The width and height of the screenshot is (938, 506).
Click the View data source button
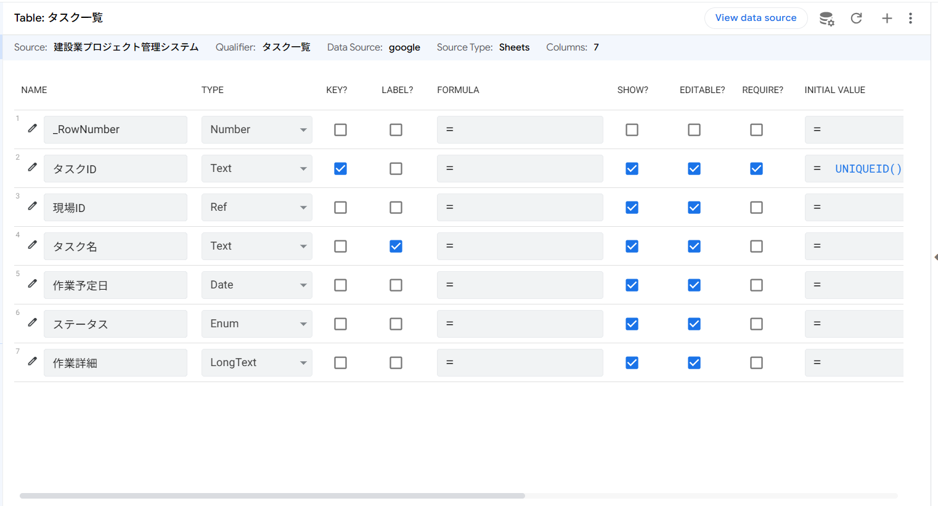[756, 18]
